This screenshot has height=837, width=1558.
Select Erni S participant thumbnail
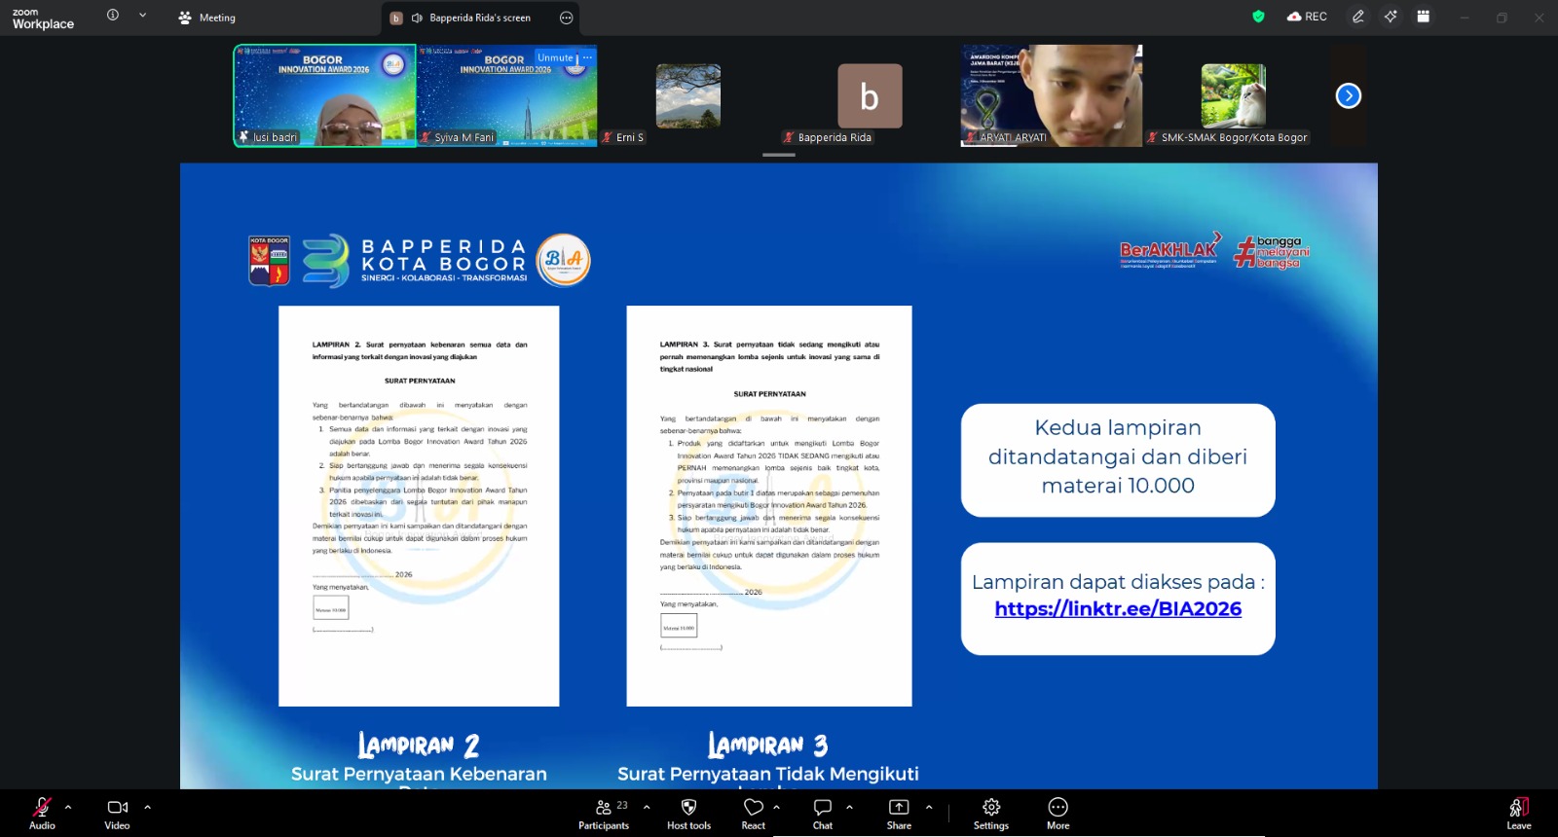[688, 95]
